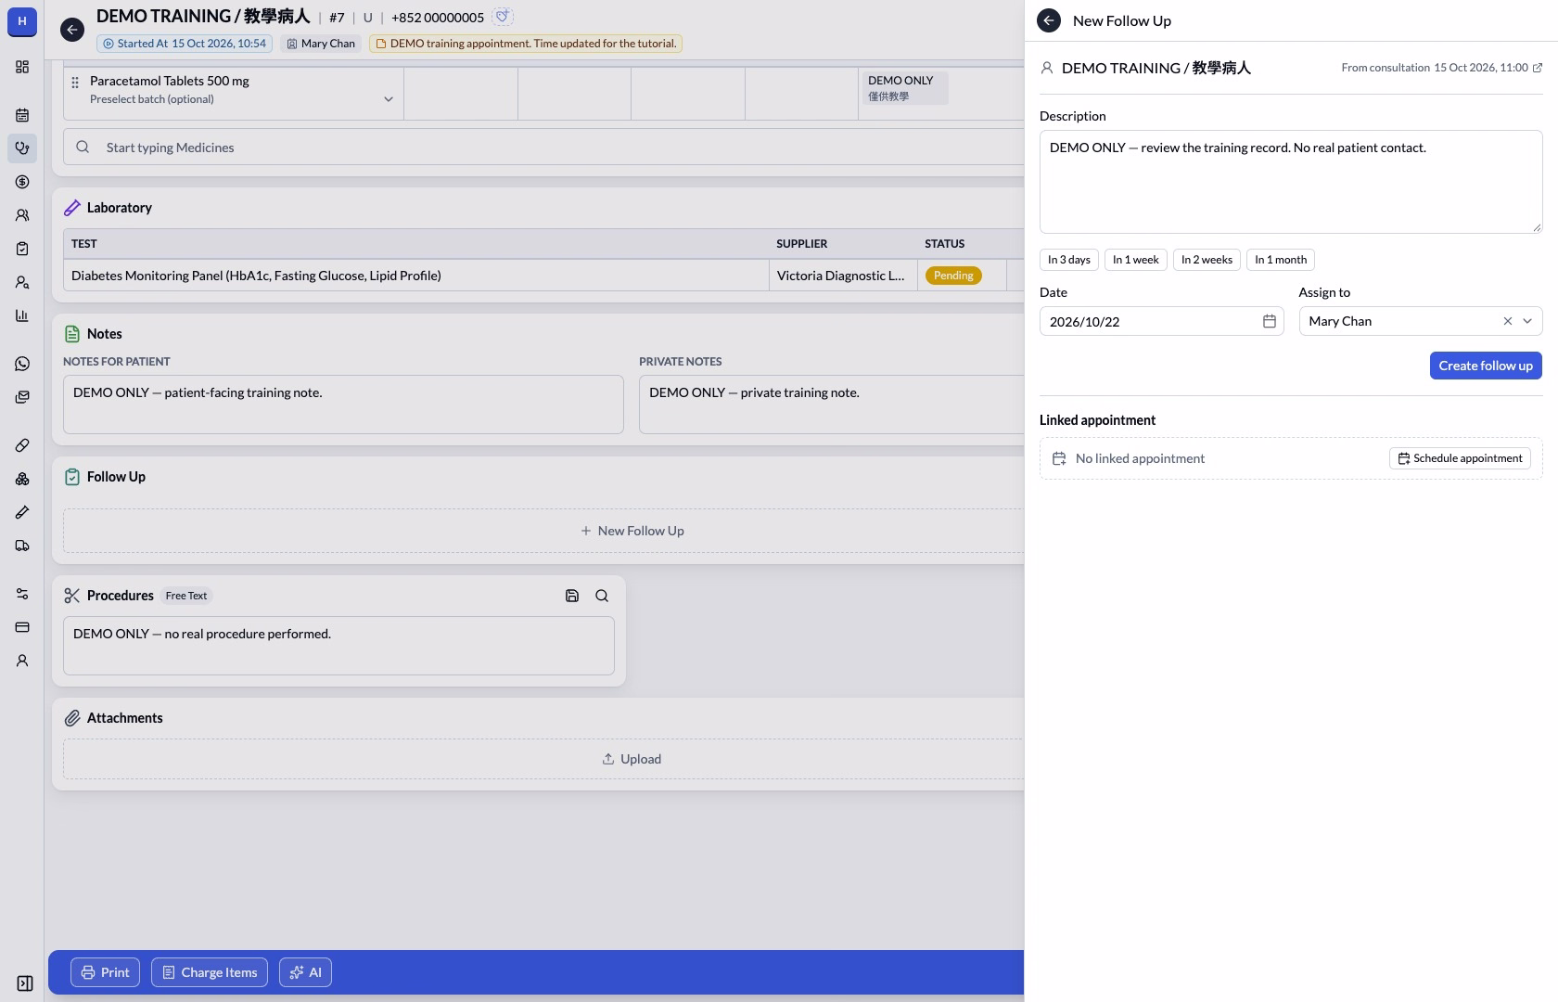
Task: Open the delivery truck sidebar icon
Action: (x=22, y=546)
